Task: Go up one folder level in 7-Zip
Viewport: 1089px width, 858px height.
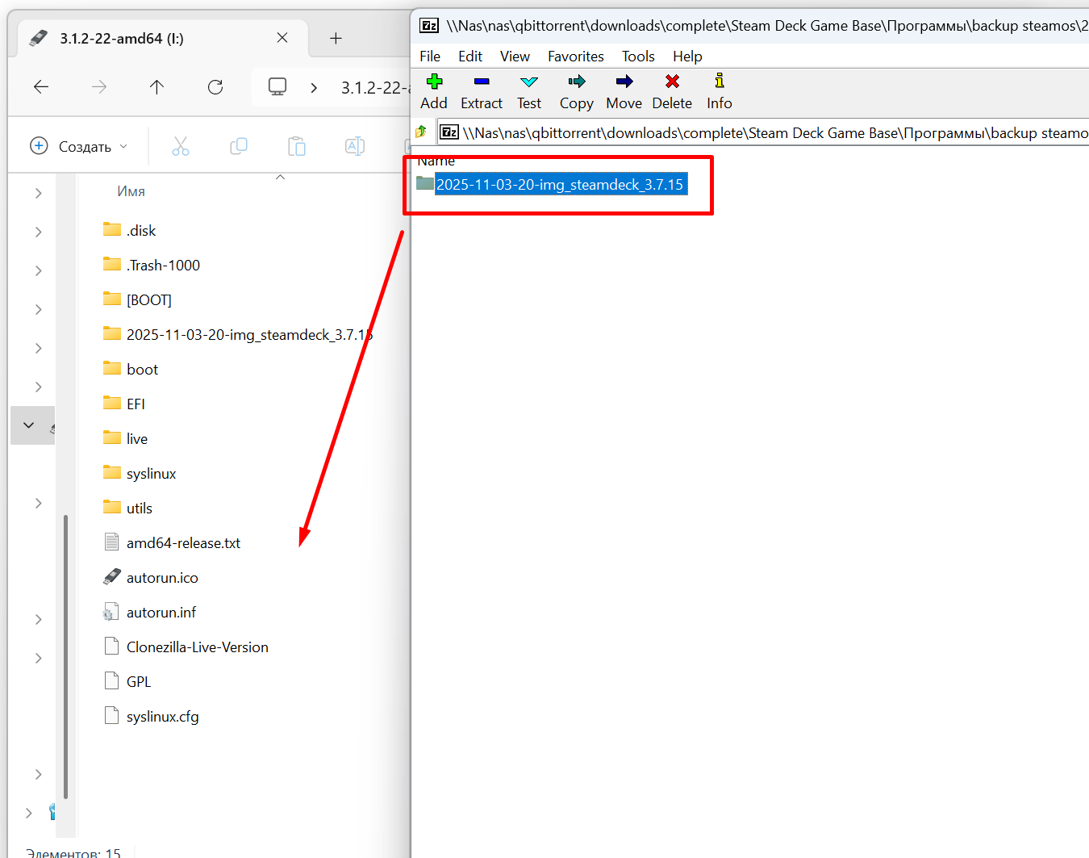Action: point(421,132)
